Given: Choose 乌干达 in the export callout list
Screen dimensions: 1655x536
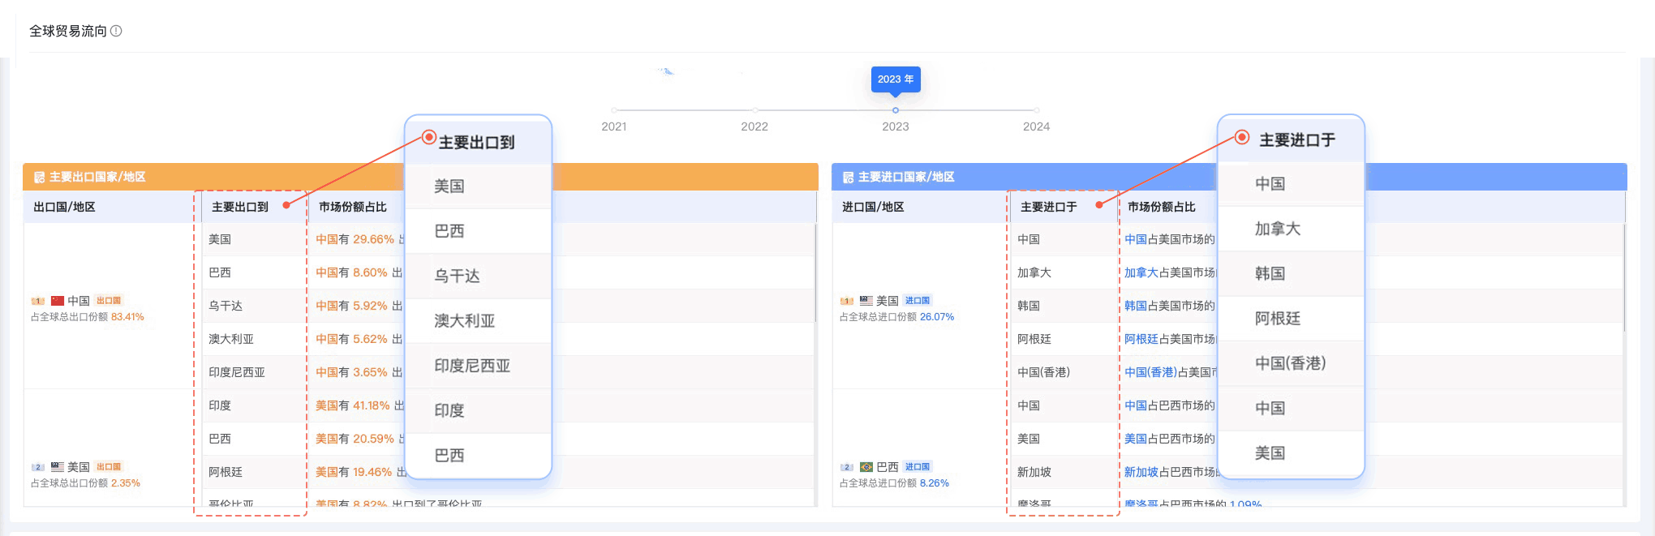Looking at the screenshot, I should click(x=457, y=277).
